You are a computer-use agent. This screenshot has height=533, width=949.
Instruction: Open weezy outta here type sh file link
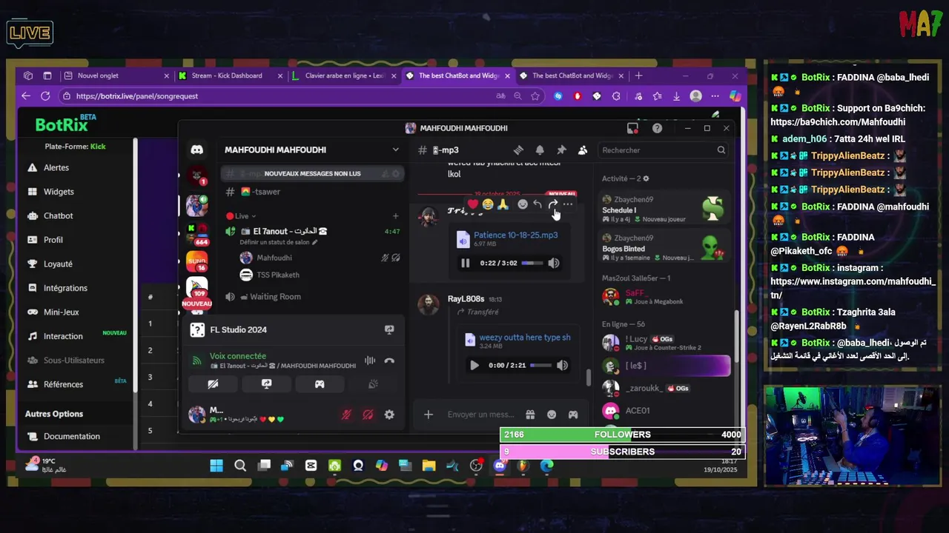point(525,338)
